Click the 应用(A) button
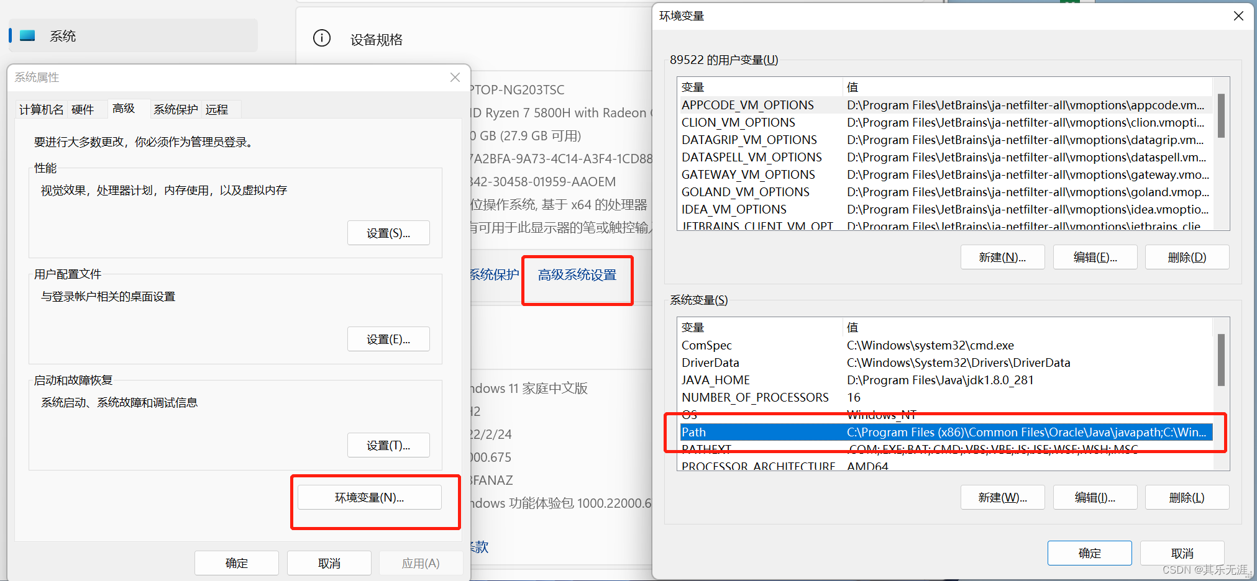 coord(421,563)
